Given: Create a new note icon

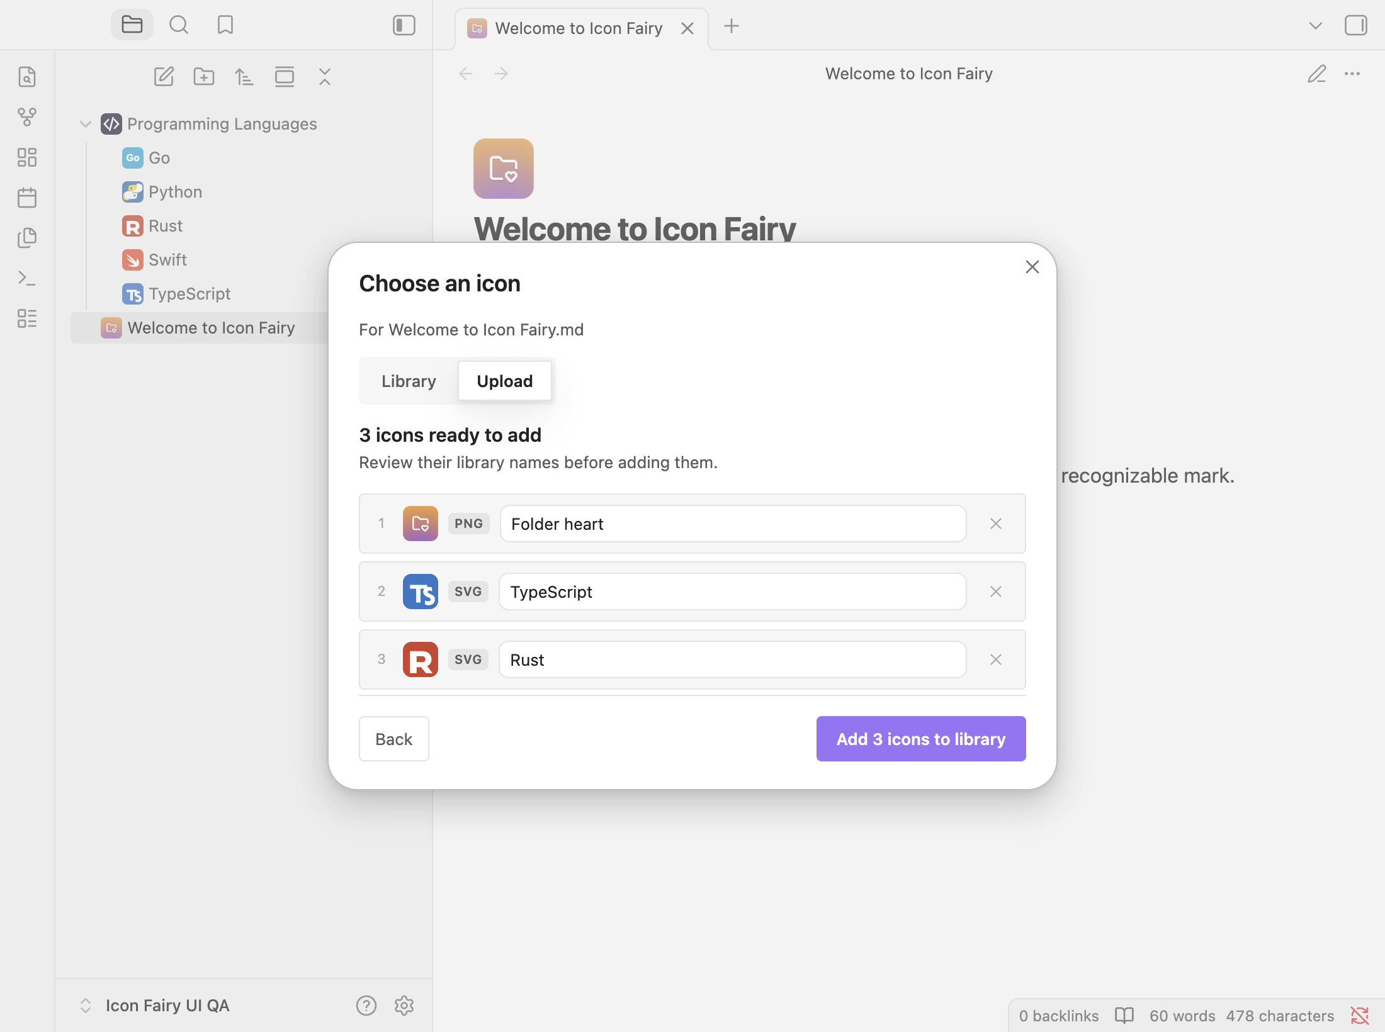Looking at the screenshot, I should coord(164,77).
